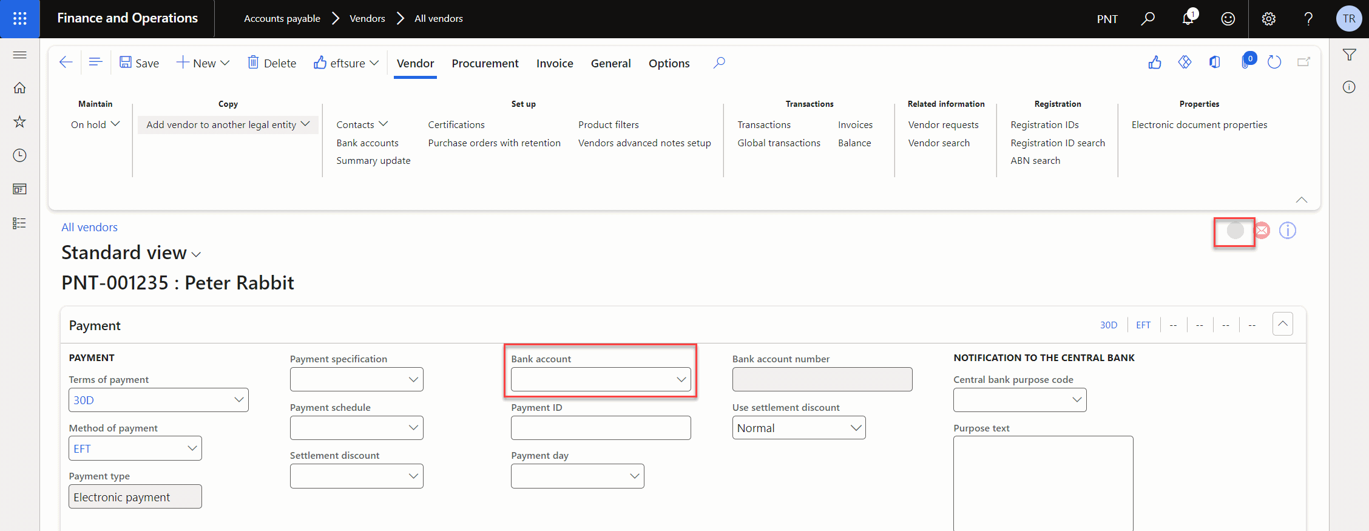This screenshot has height=531, width=1369.
Task: Open Vendors advanced notes setup
Action: point(644,143)
